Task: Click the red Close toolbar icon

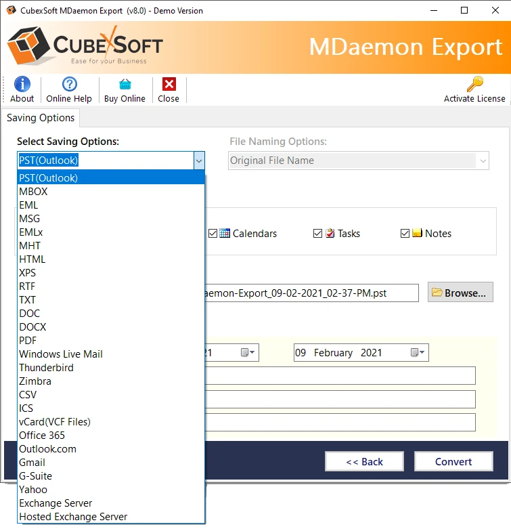Action: point(169,84)
